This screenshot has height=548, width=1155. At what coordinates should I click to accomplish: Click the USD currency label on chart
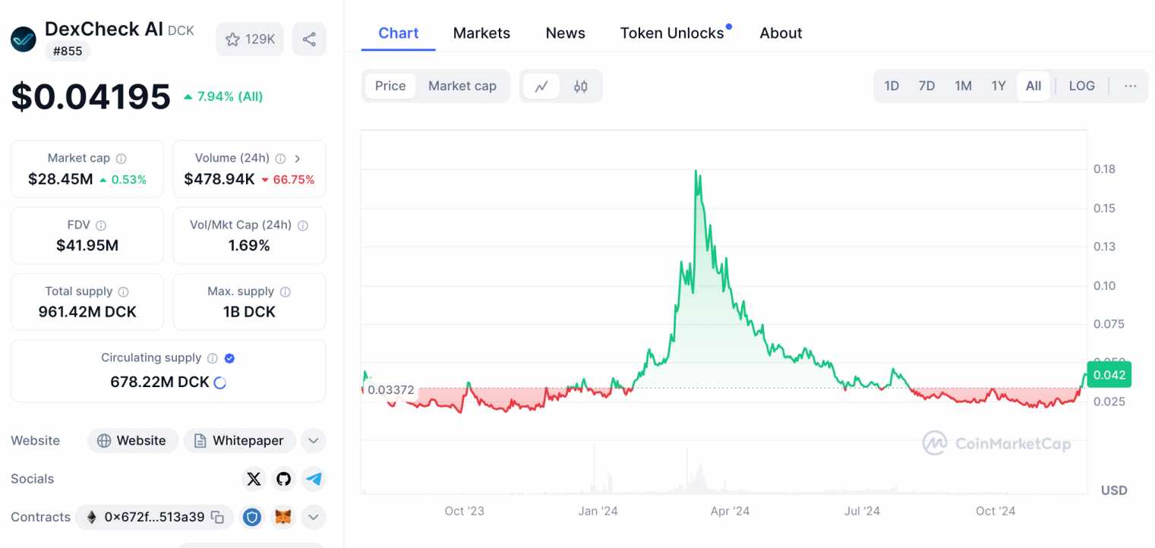click(1114, 490)
